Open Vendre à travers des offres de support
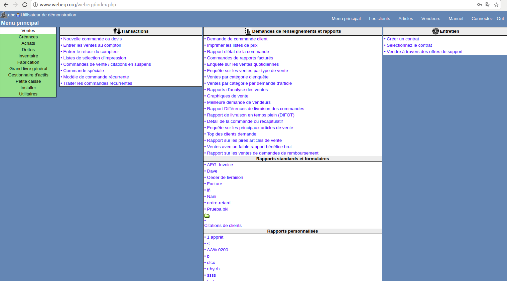Image resolution: width=507 pixels, height=281 pixels. (x=424, y=51)
